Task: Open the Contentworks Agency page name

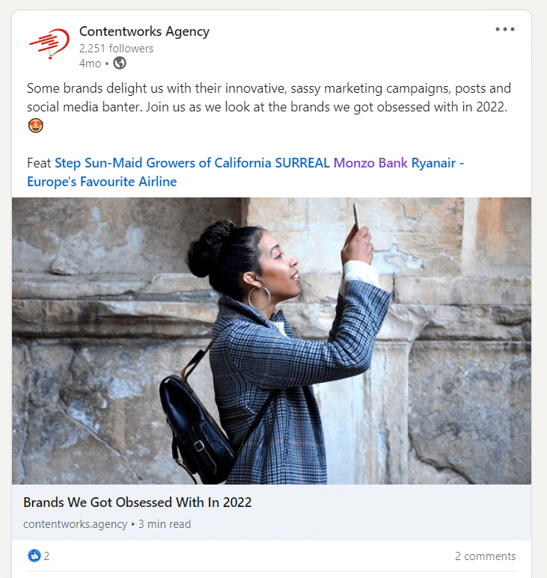Action: [144, 31]
